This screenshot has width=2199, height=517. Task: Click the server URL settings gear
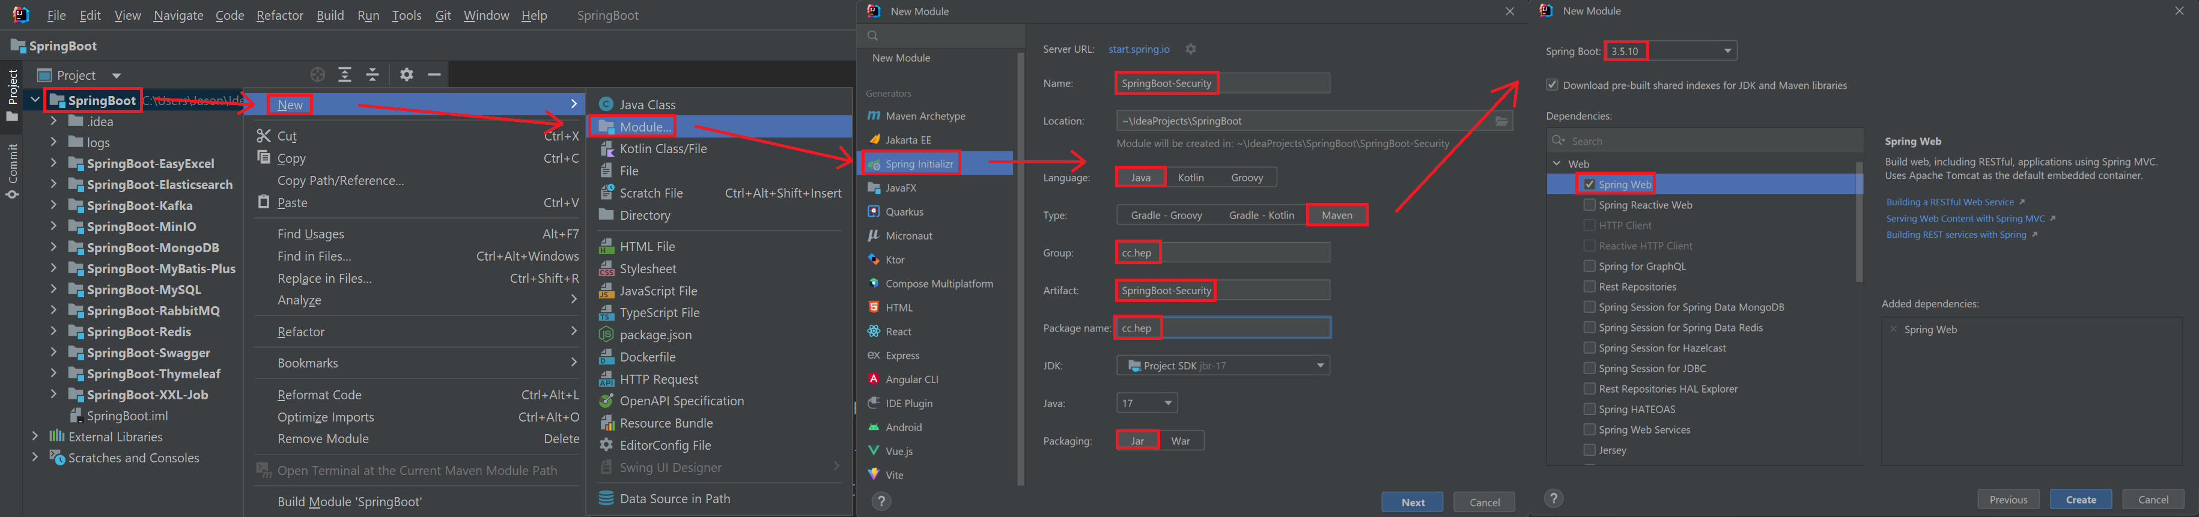click(x=1191, y=49)
